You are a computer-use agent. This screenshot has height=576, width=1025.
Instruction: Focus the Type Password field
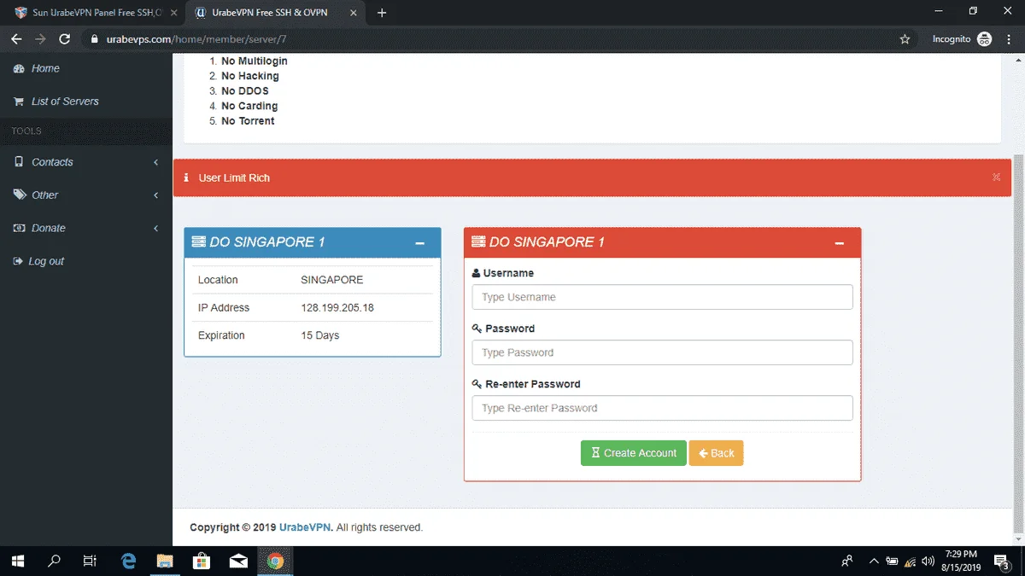(662, 352)
